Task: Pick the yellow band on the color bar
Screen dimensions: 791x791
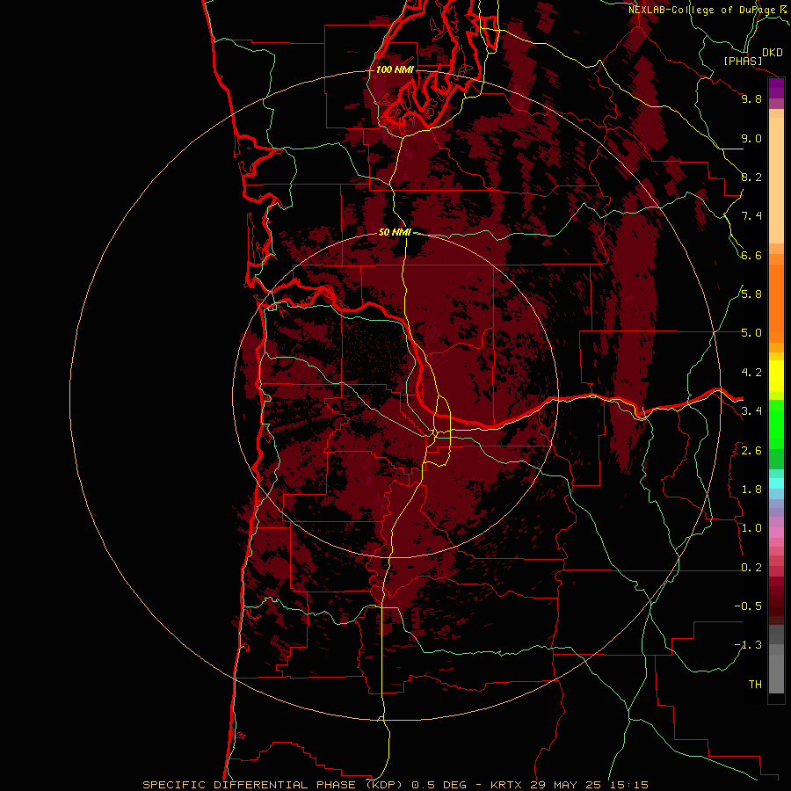Action: 776,376
